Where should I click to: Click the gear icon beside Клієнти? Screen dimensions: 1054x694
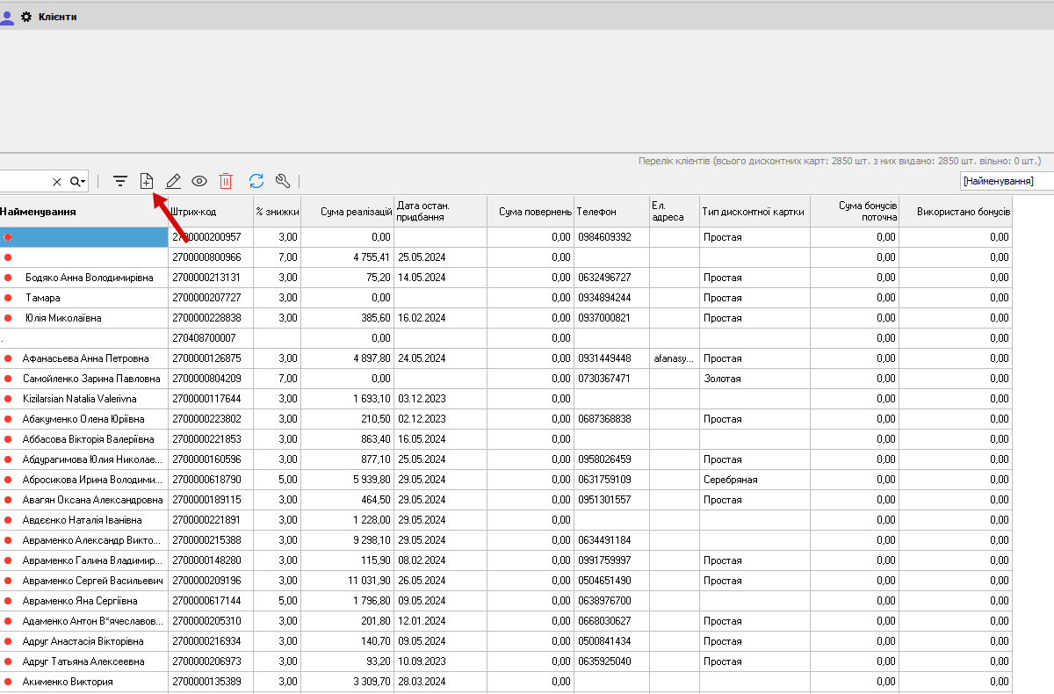[26, 17]
